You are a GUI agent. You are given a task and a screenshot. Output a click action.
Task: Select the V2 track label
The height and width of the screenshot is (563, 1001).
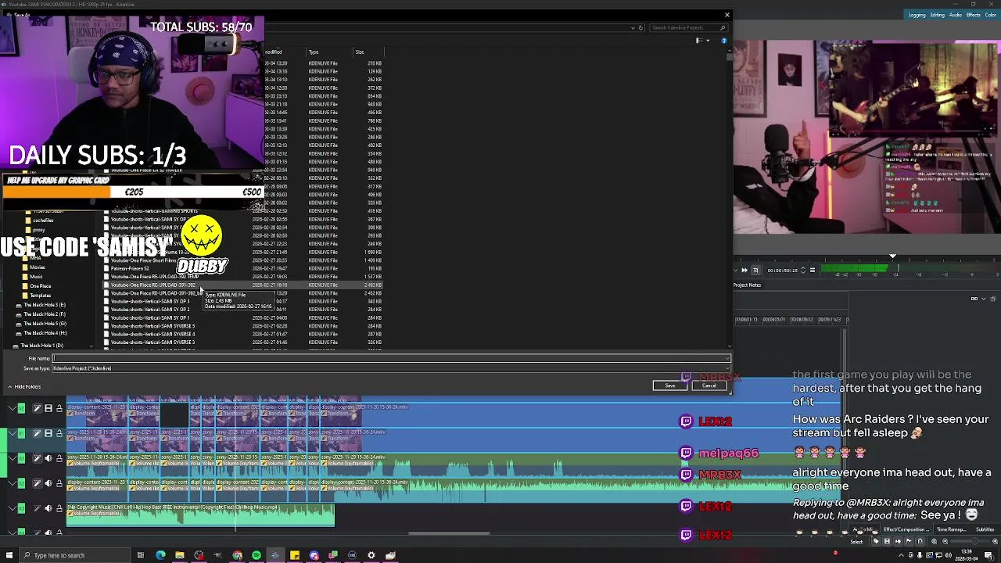21,408
